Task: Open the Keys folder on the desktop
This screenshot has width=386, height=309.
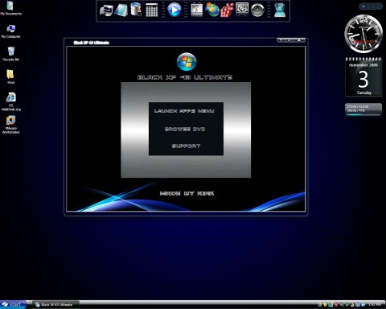Action: (x=10, y=76)
